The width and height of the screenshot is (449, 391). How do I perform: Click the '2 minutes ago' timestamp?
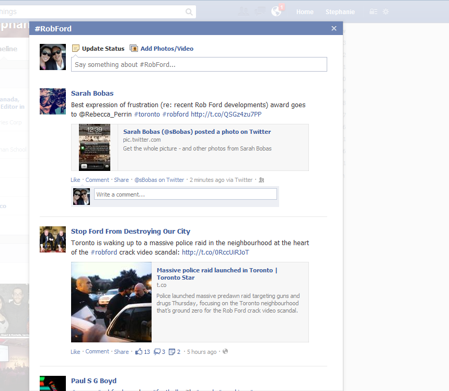point(207,180)
